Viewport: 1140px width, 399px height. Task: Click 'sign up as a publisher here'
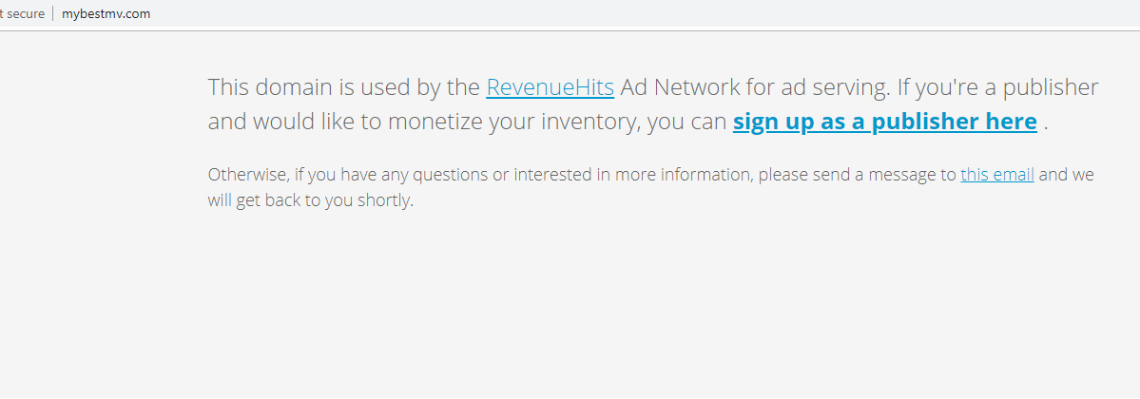click(884, 123)
